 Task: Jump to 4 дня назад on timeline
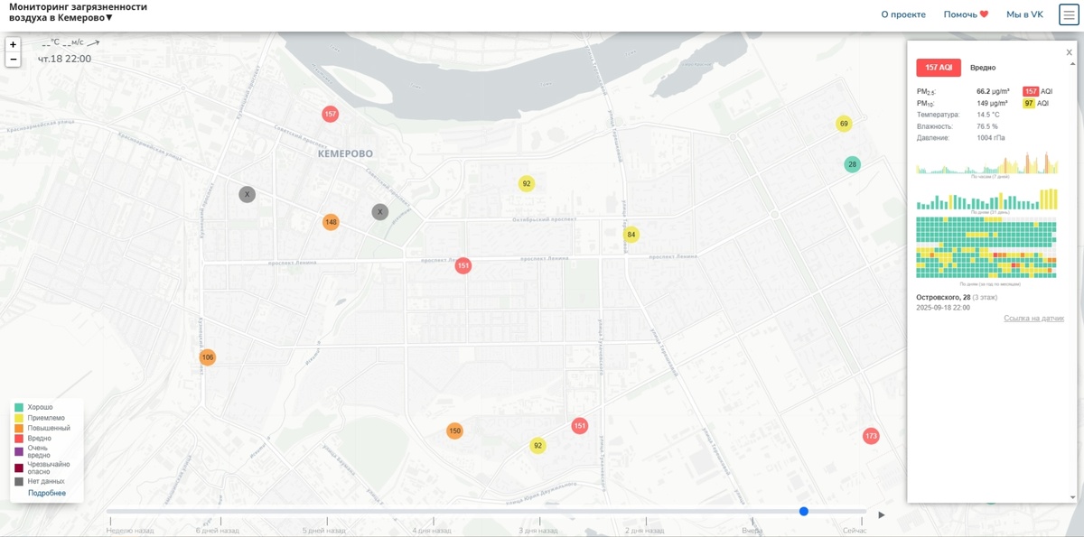pos(433,531)
